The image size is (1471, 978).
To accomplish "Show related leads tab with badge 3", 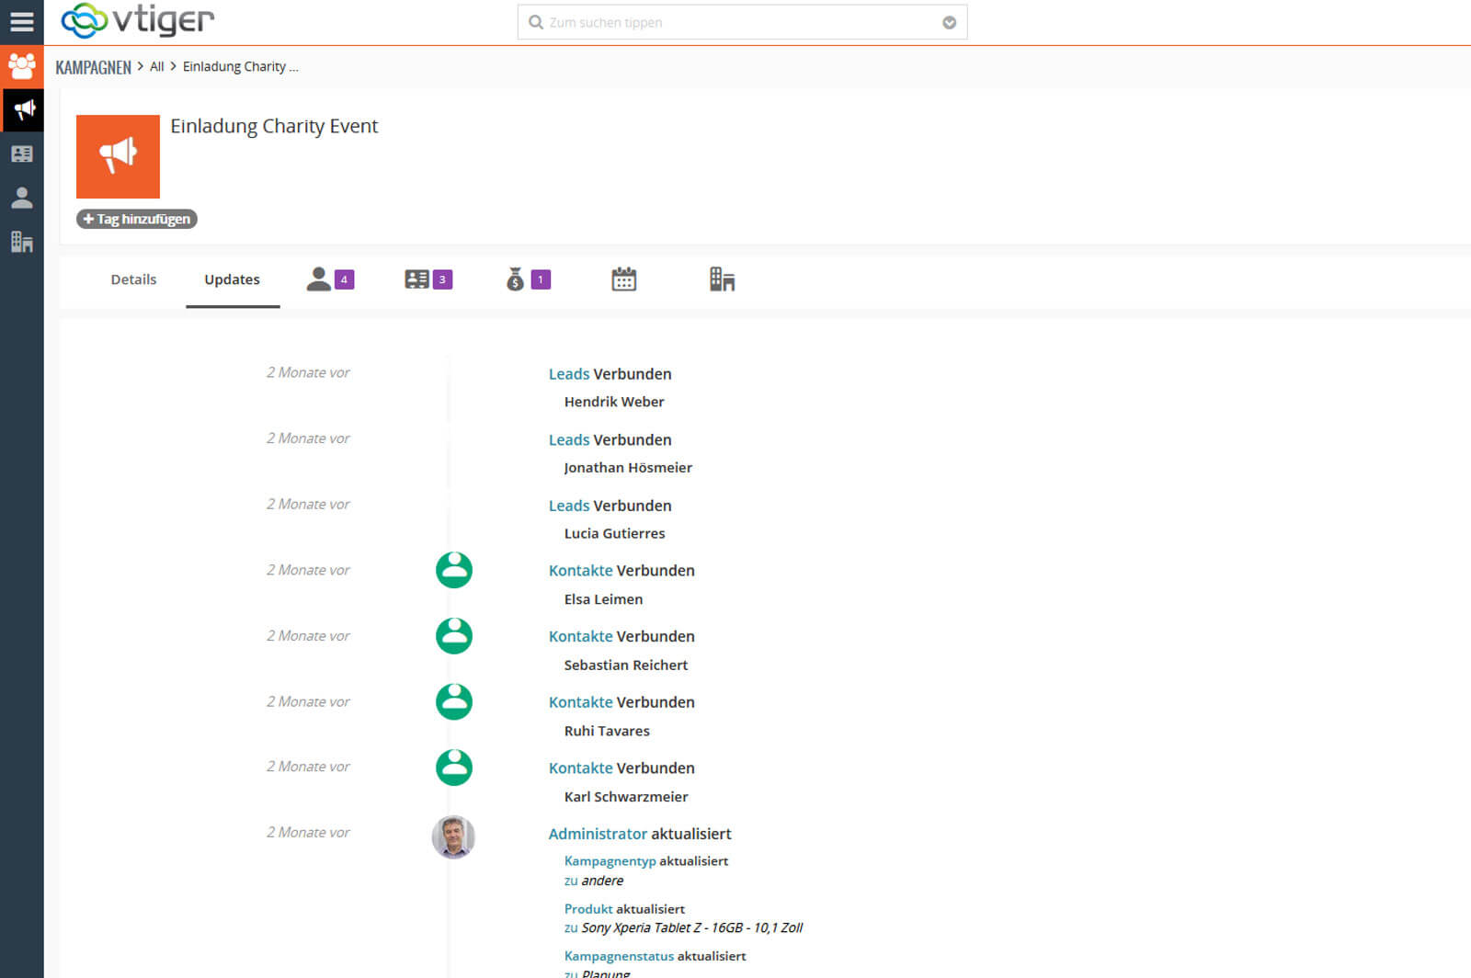I will (428, 279).
